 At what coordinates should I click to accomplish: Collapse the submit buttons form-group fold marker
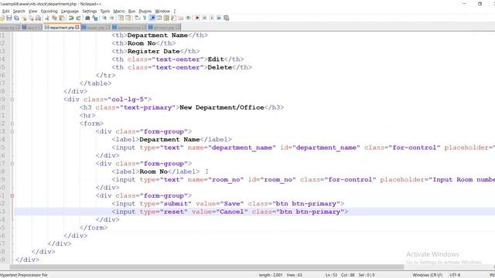(x=12, y=195)
